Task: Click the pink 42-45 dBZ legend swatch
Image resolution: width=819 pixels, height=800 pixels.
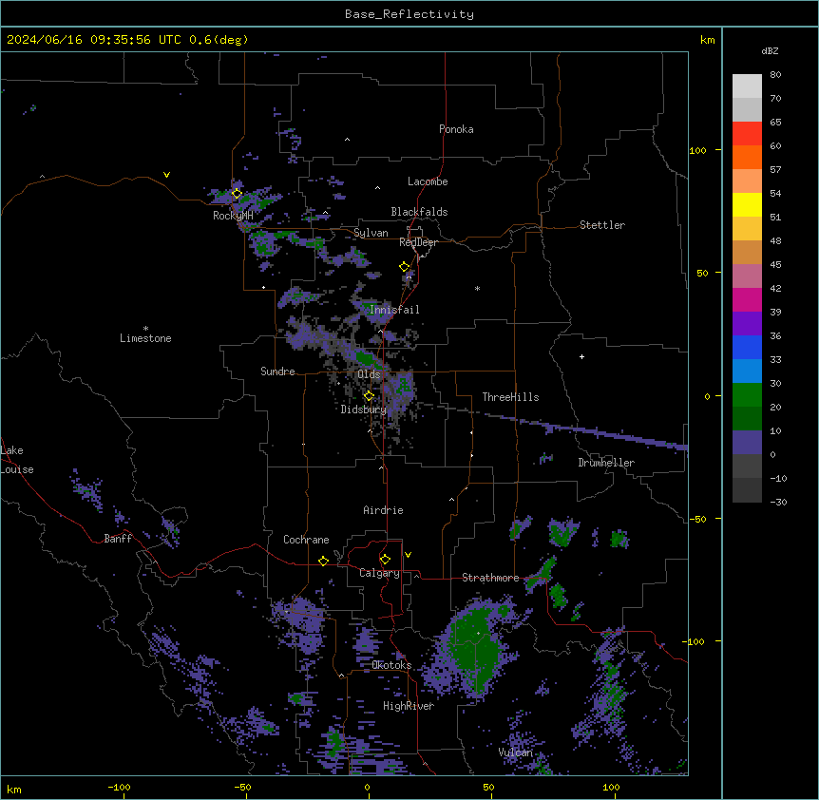Action: [747, 276]
